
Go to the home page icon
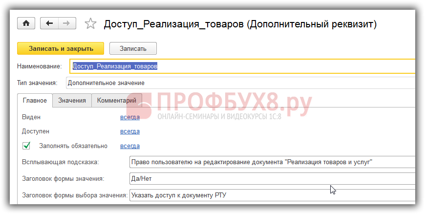pyautogui.click(x=26, y=23)
